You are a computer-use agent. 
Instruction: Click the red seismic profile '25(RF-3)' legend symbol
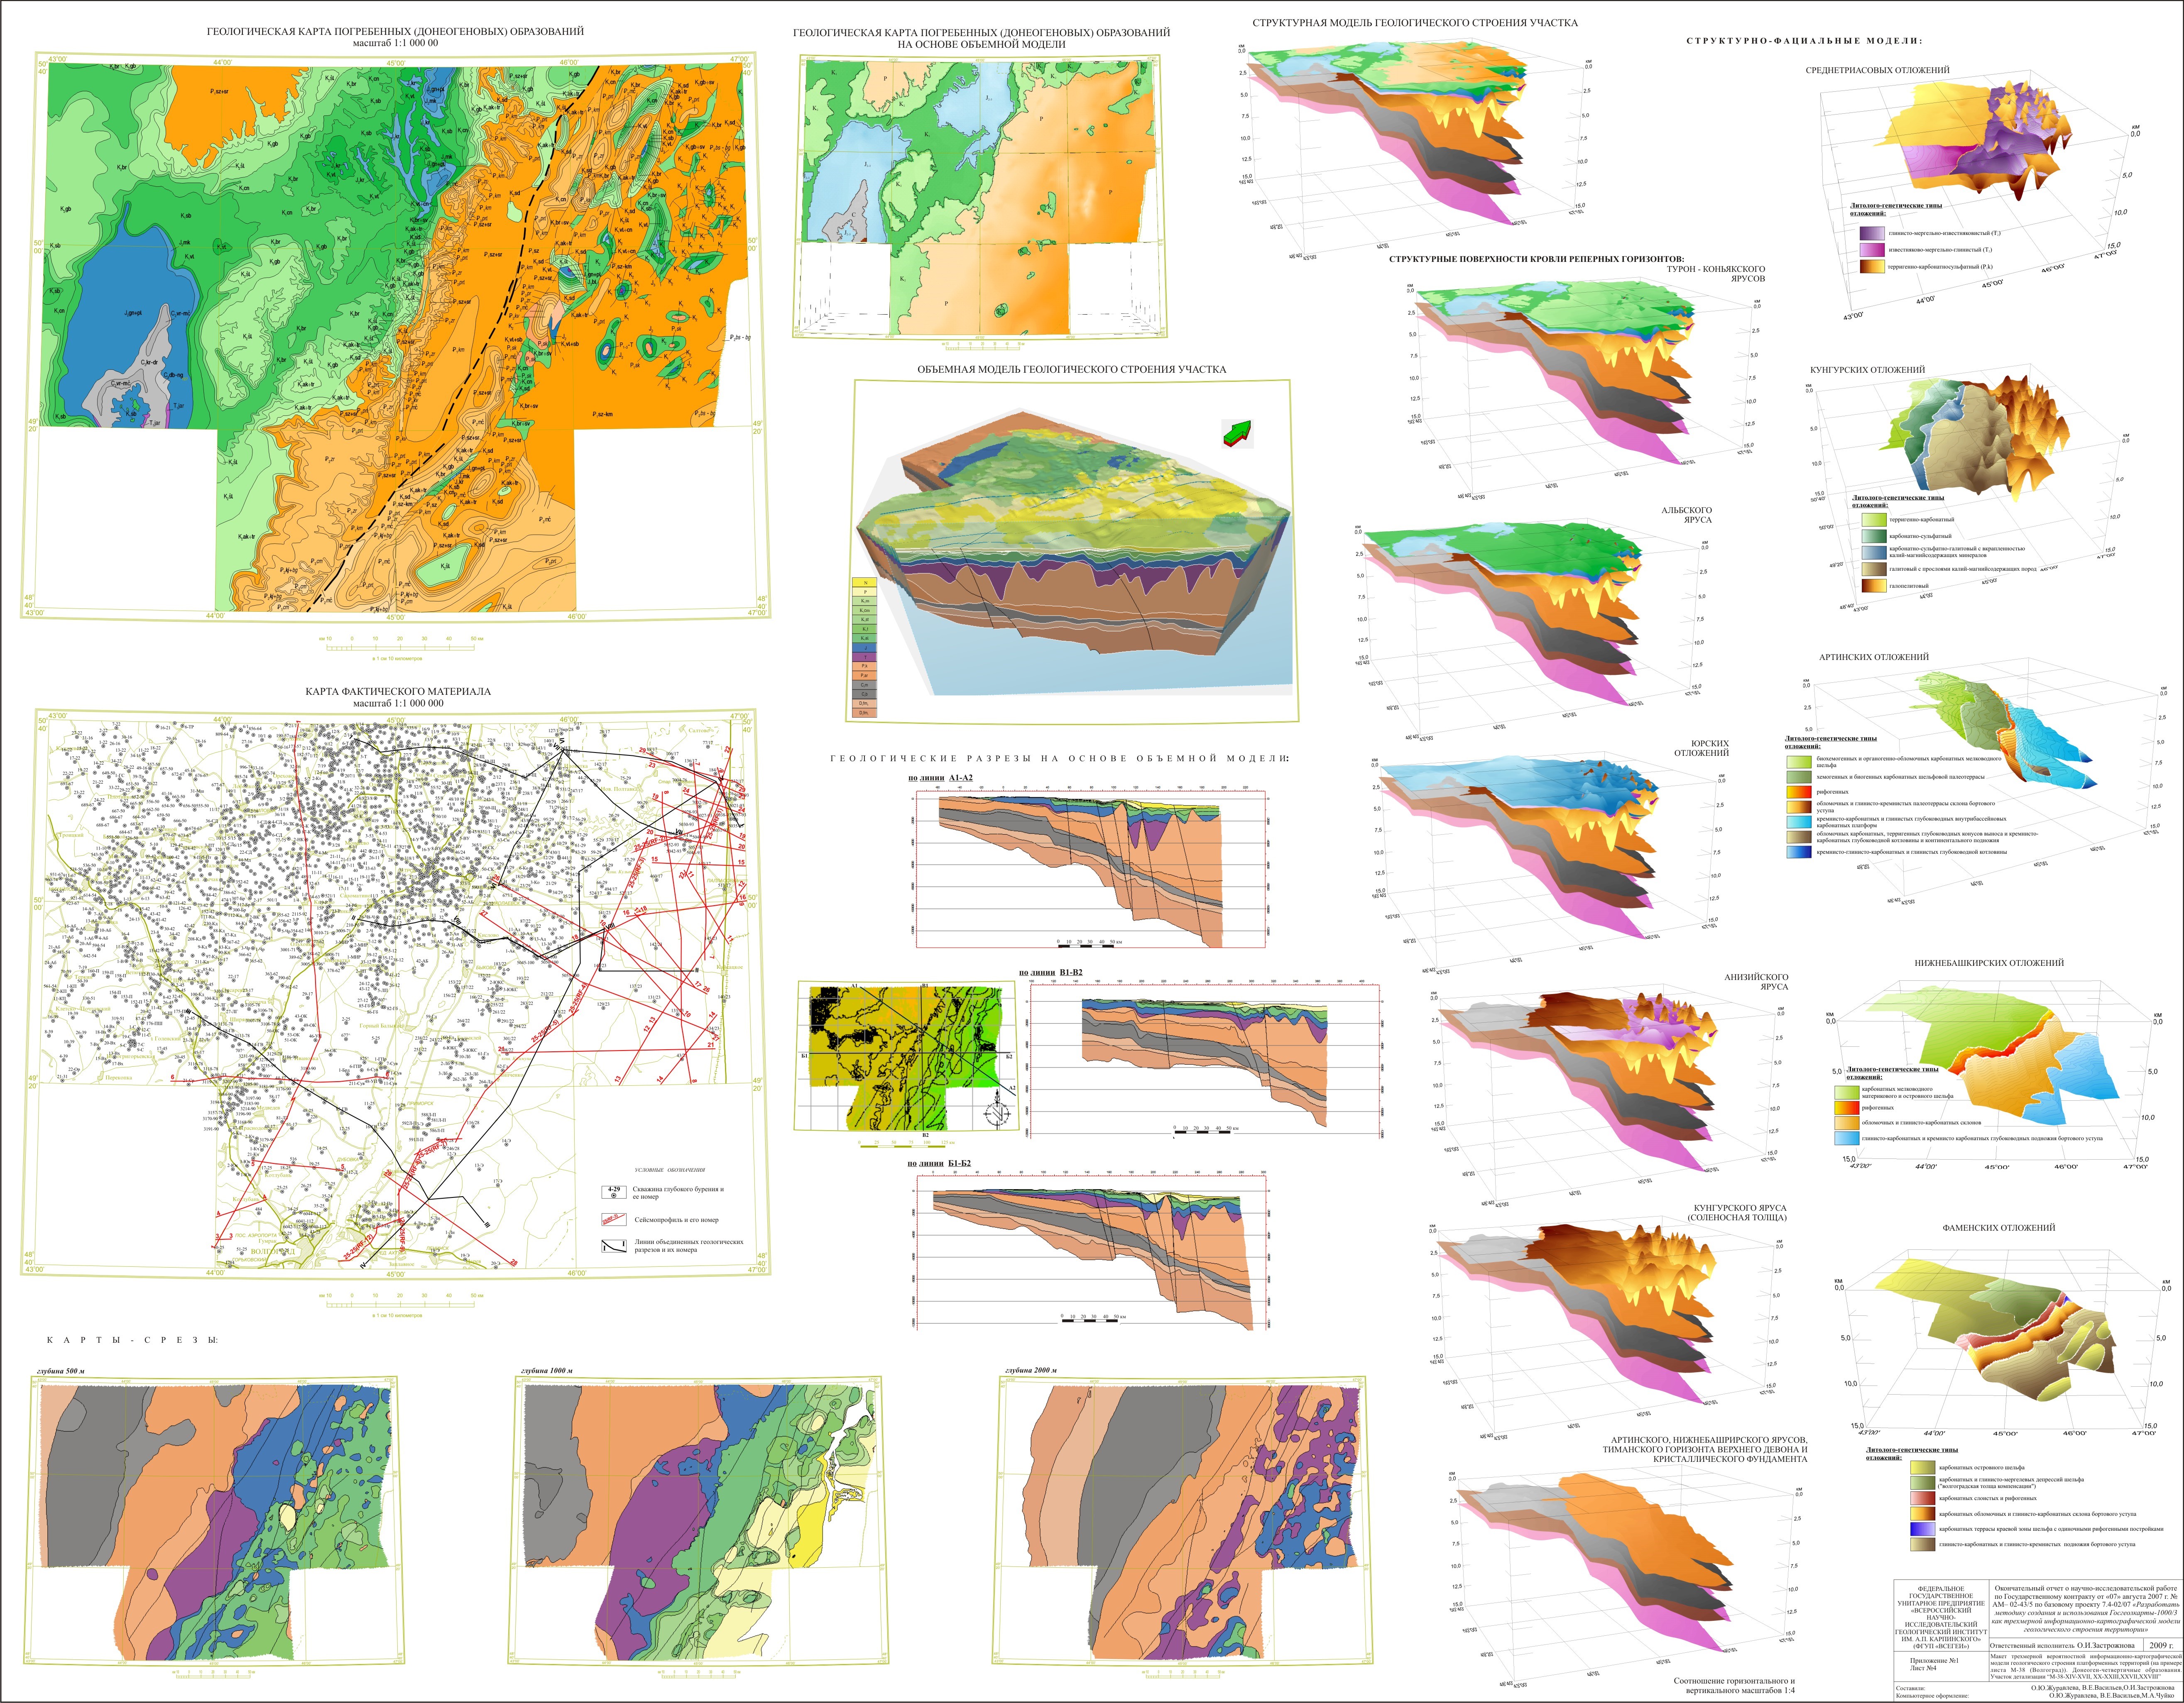614,1219
